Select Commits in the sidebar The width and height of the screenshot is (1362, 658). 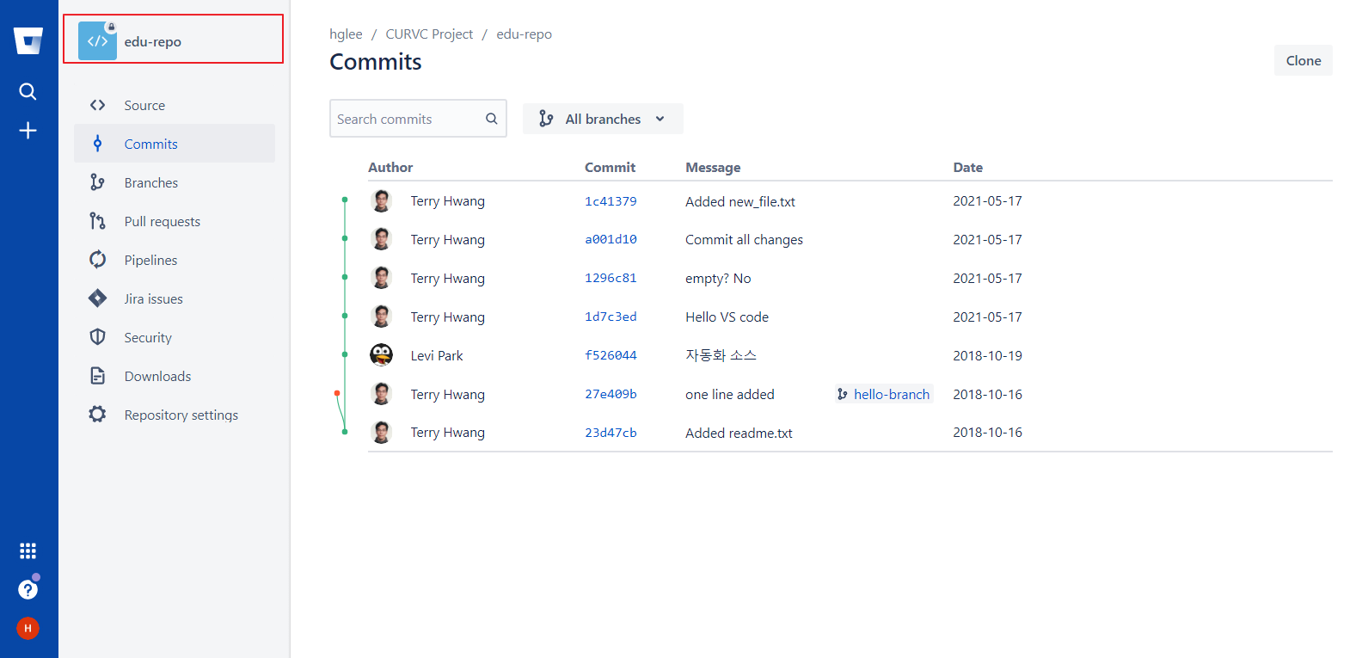click(175, 144)
